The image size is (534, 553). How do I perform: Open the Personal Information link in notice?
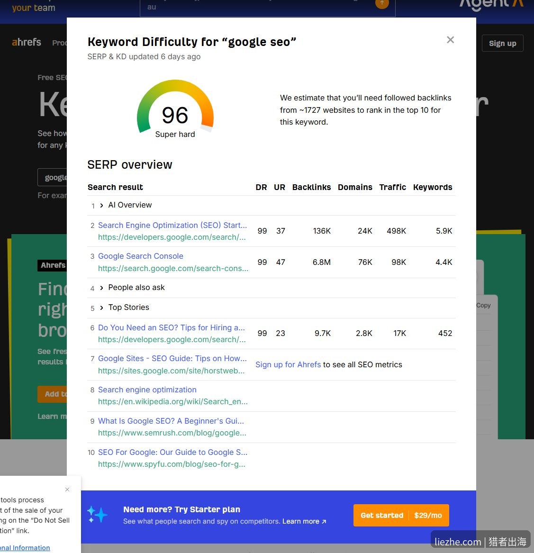click(25, 548)
